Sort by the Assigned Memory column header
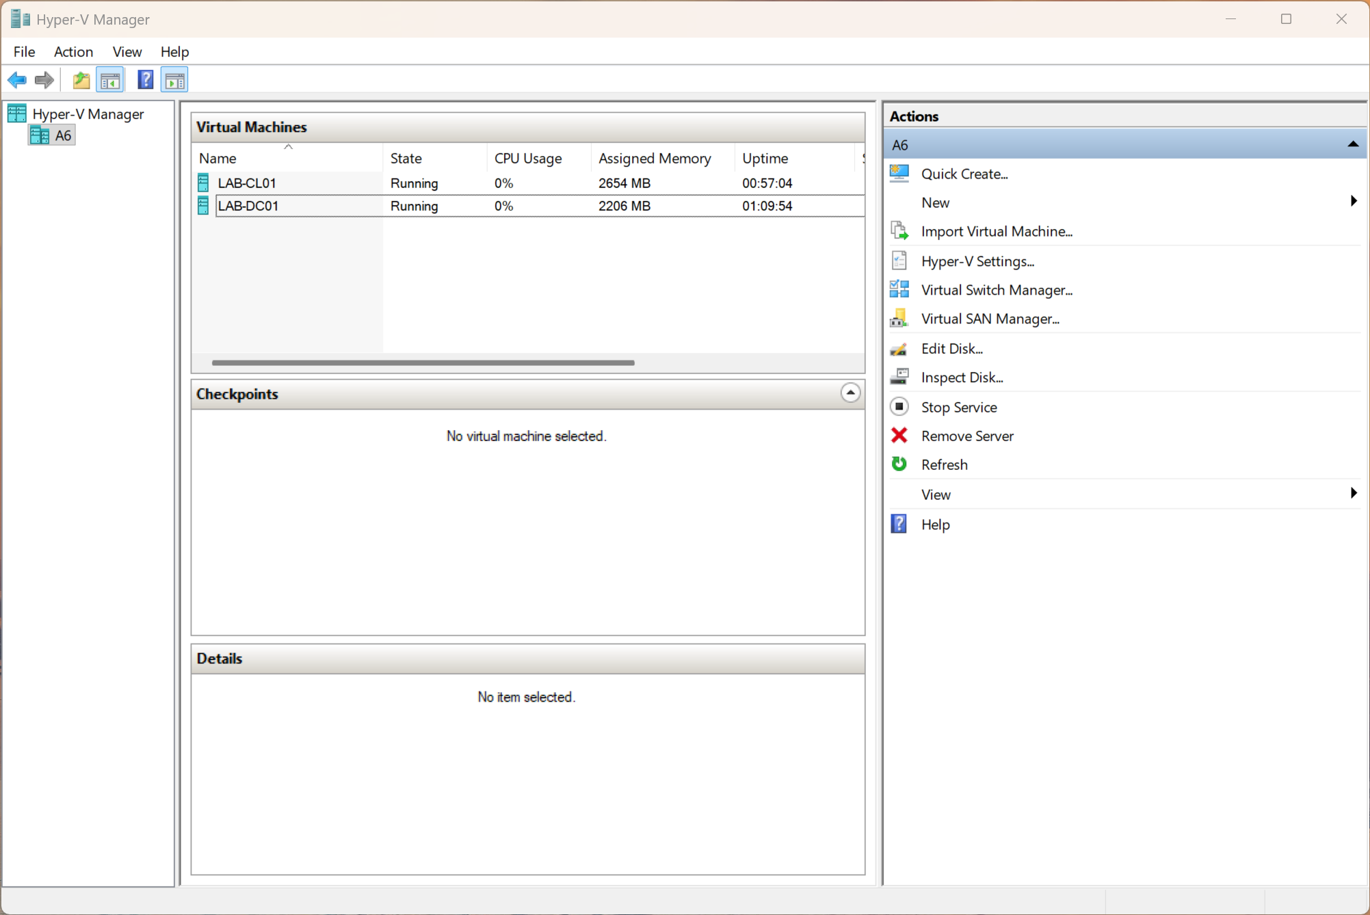The width and height of the screenshot is (1370, 915). point(663,158)
